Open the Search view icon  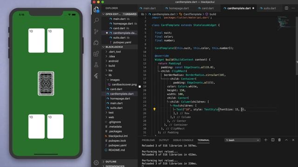tap(96, 20)
